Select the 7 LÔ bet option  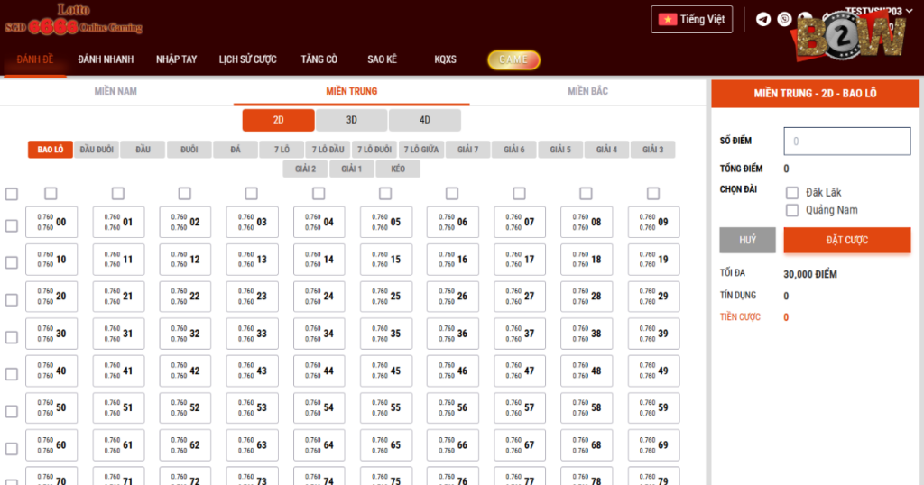pyautogui.click(x=282, y=150)
